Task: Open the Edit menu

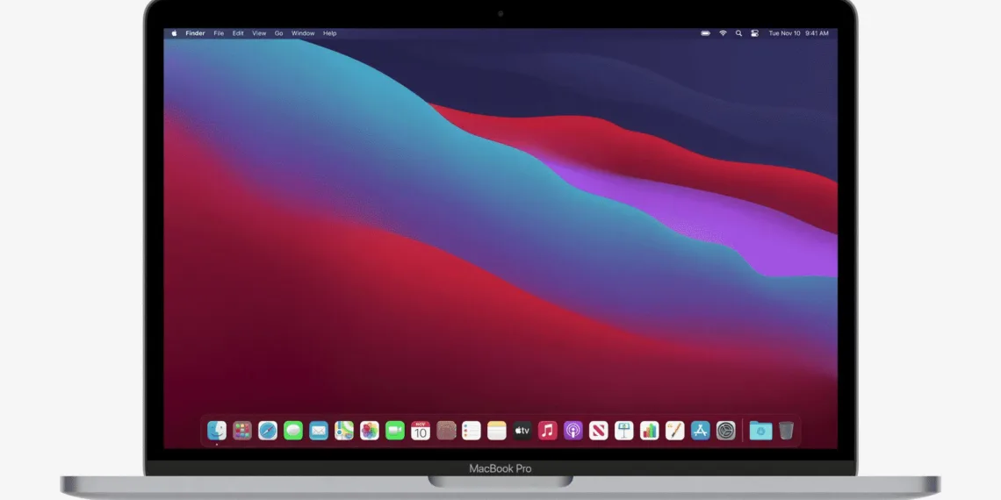Action: pos(238,33)
